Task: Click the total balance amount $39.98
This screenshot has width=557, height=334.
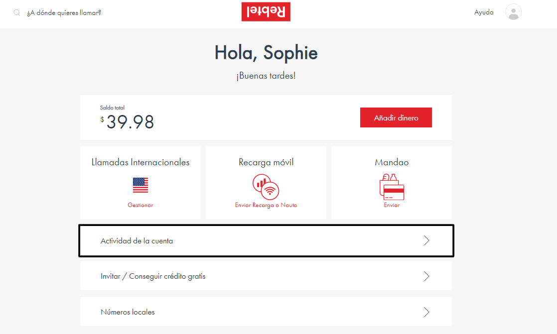Action: pyautogui.click(x=130, y=121)
